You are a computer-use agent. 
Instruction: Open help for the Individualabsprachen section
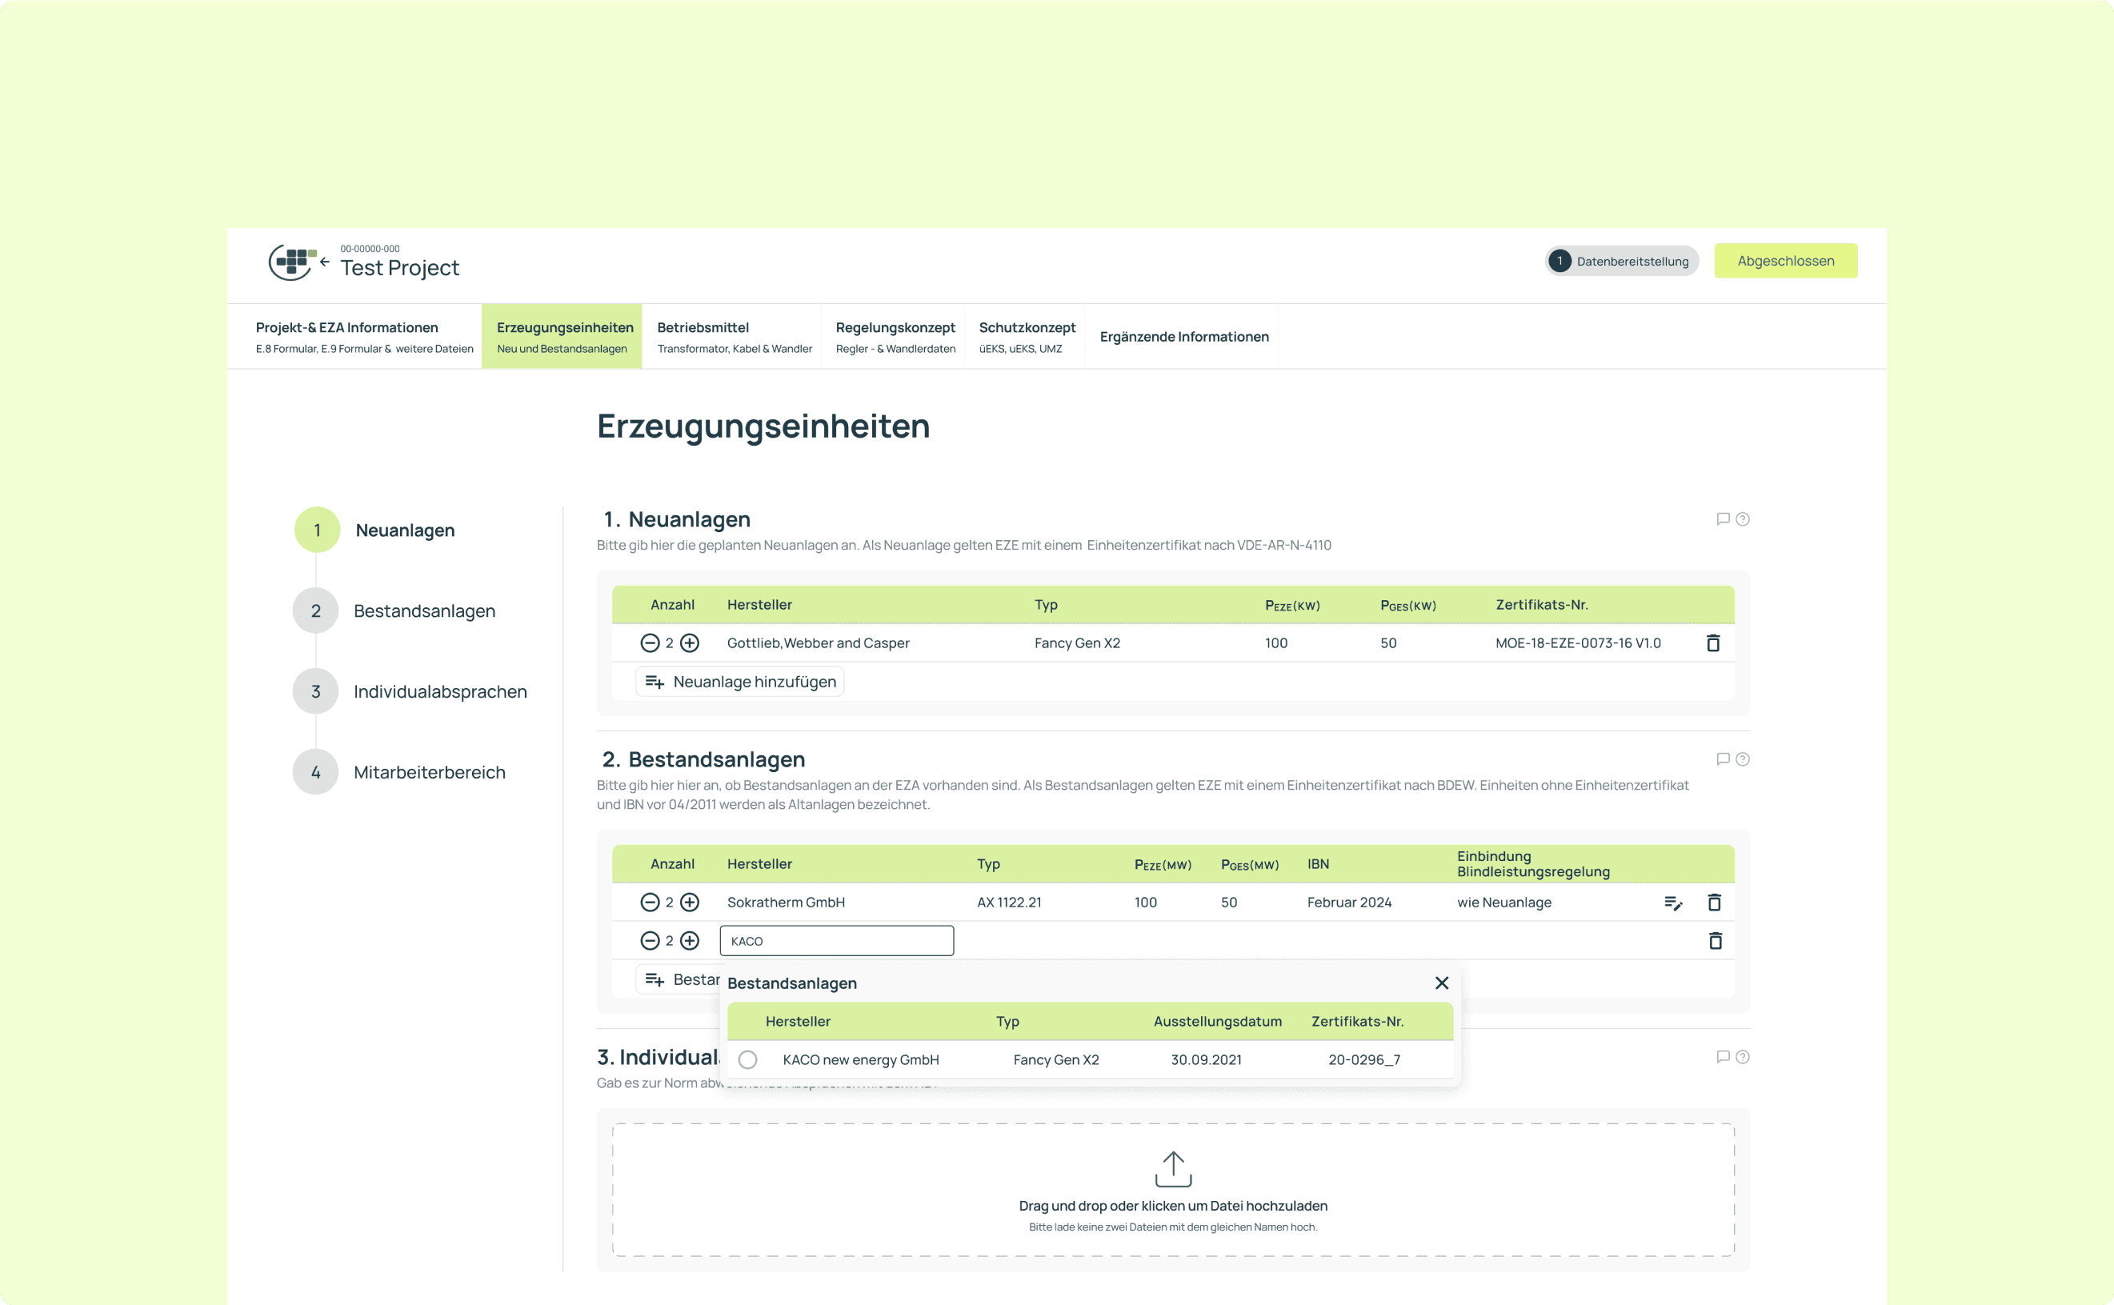point(1742,1057)
